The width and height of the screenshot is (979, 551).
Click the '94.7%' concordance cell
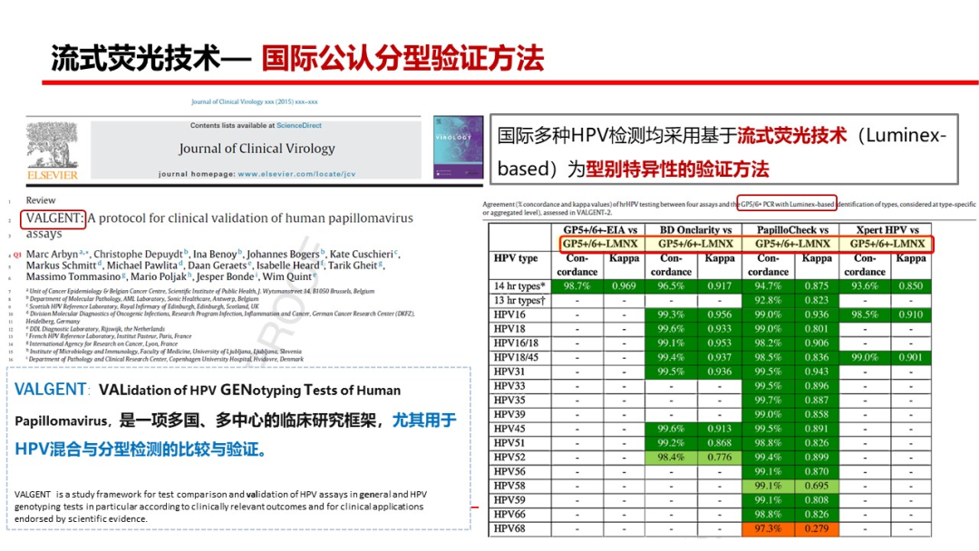point(768,285)
